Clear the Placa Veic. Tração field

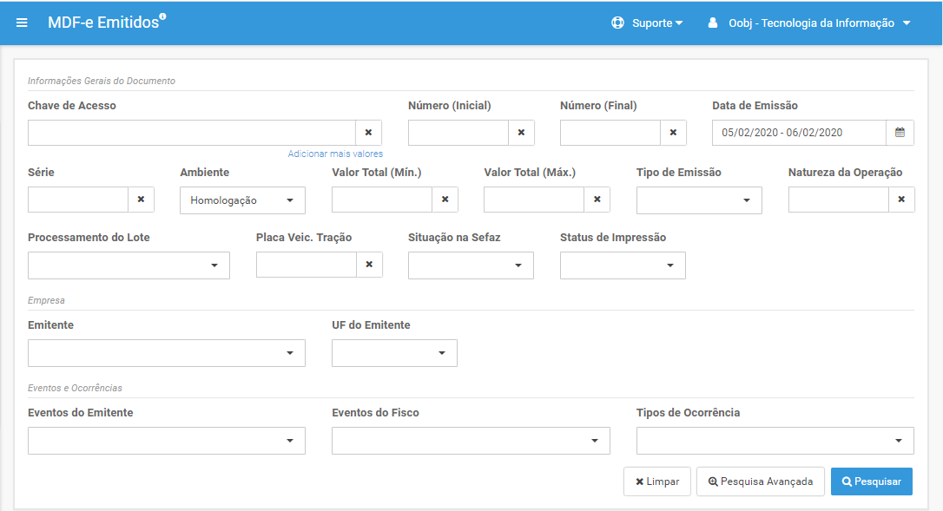point(369,264)
